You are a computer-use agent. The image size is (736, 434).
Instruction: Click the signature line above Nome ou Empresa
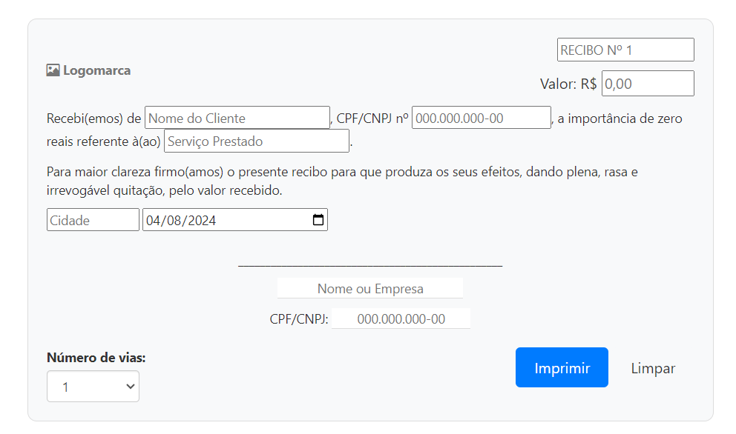(x=369, y=264)
